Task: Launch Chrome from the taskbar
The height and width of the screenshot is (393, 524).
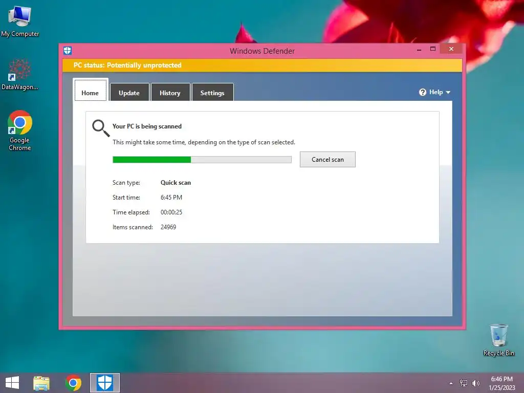Action: pyautogui.click(x=73, y=383)
